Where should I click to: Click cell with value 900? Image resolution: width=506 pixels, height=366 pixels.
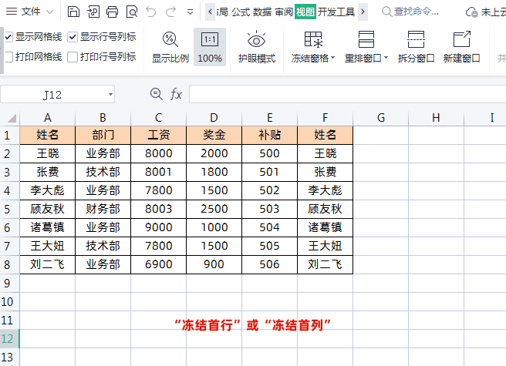[214, 264]
